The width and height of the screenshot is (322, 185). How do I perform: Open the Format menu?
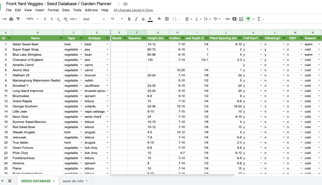click(53, 10)
